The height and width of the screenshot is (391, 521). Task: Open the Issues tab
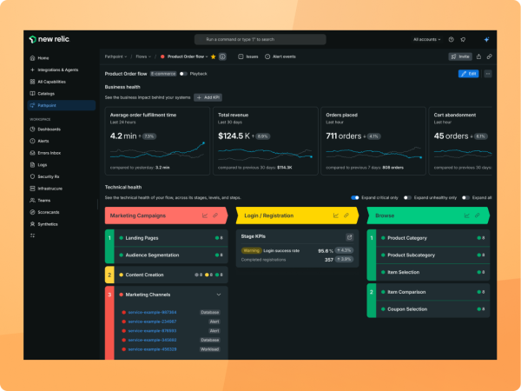(x=248, y=56)
